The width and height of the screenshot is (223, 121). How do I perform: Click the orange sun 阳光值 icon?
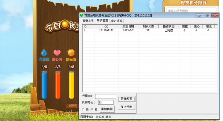71,53
